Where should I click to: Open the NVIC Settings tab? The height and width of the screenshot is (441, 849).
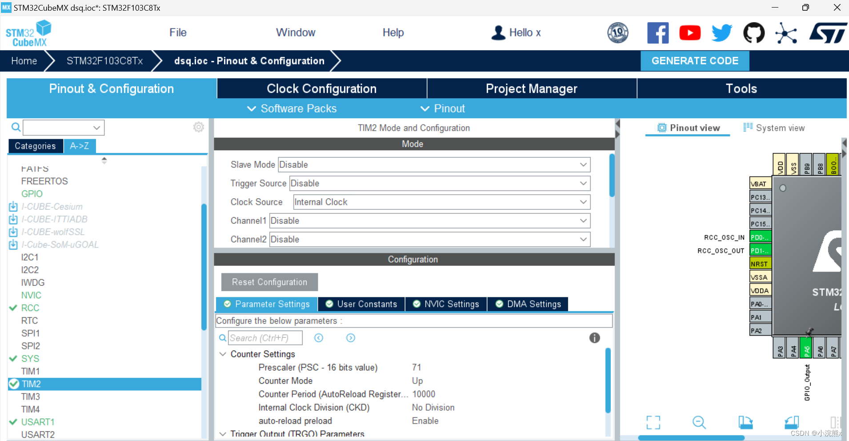pos(446,304)
